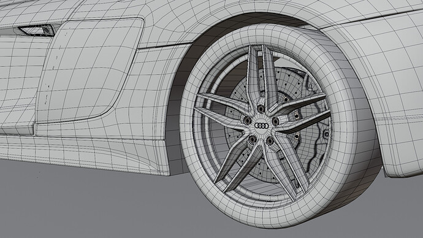Select the lower-right lug nut below the Audi logo
Image resolution: width=423 pixels, height=238 pixels.
(x=270, y=140)
